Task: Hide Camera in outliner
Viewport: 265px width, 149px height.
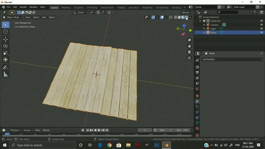Action: click(261, 25)
